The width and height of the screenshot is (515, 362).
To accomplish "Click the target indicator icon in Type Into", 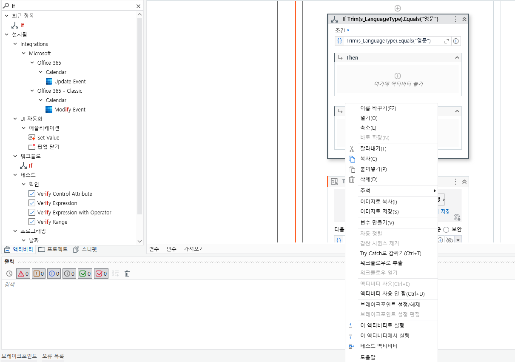I will pos(457,217).
